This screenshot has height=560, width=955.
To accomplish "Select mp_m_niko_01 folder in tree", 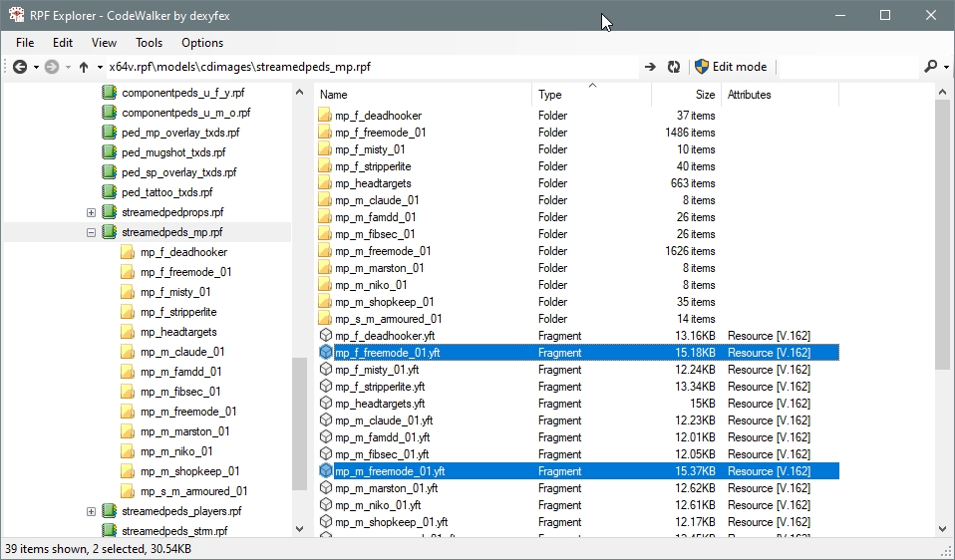I will point(175,451).
